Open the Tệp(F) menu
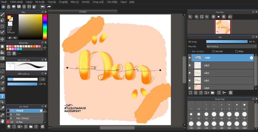The image size is (258, 132). 4,2
